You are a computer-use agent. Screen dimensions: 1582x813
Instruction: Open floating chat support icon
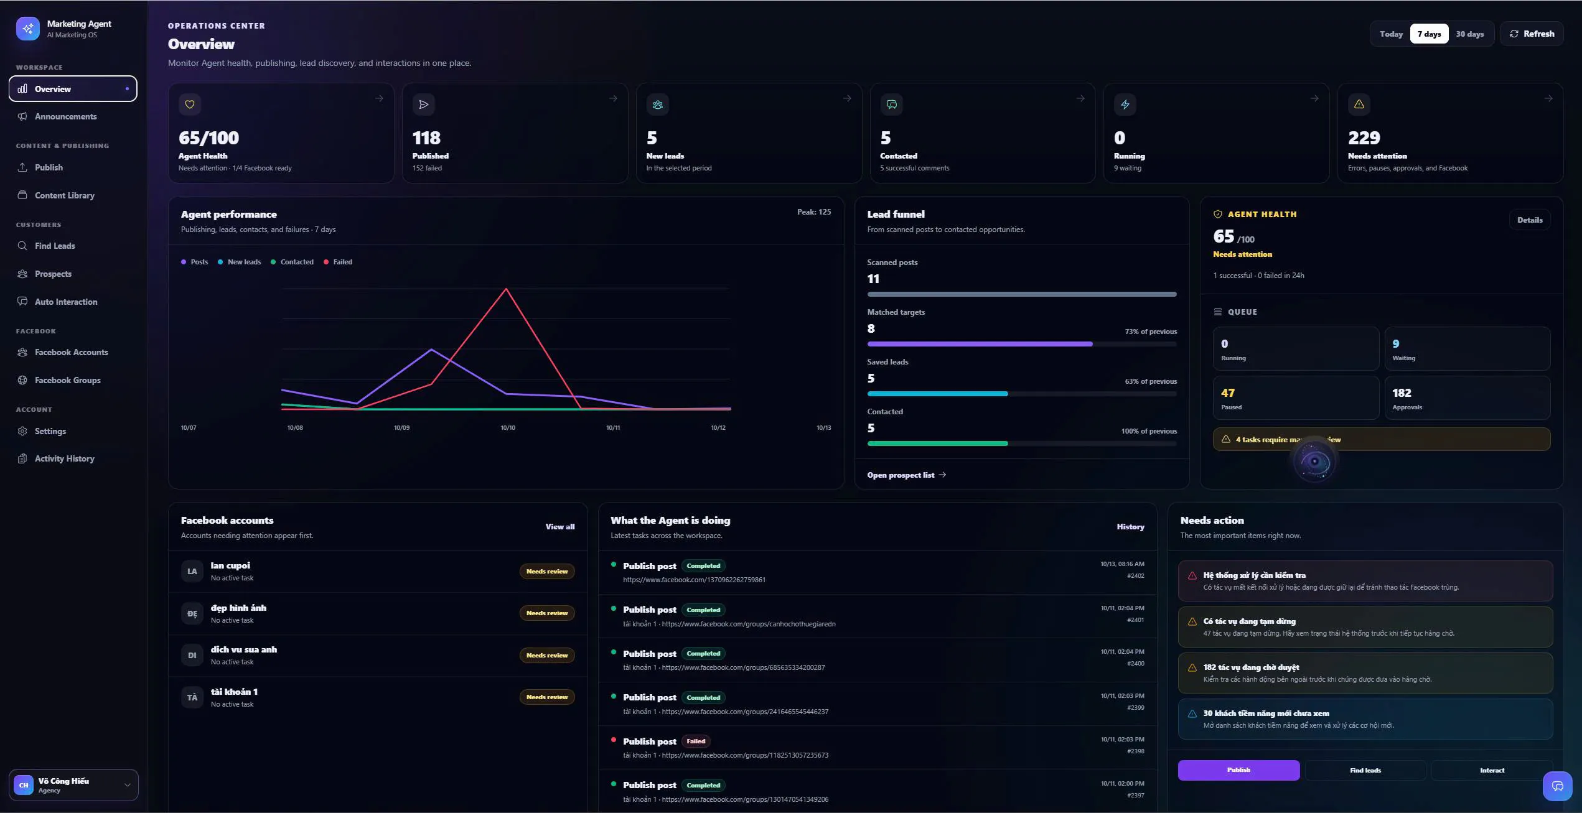click(1558, 786)
